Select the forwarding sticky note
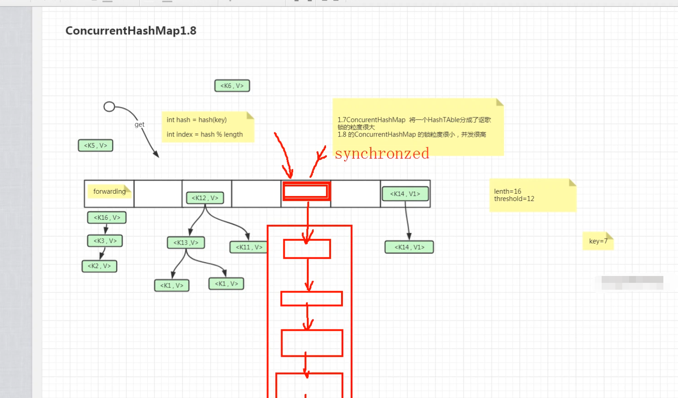The image size is (678, 398). (110, 191)
